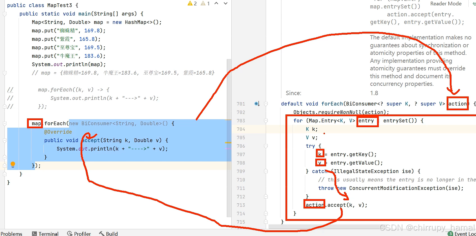Image resolution: width=476 pixels, height=236 pixels.
Task: Click the forEach method name on line 701
Action: 332,104
